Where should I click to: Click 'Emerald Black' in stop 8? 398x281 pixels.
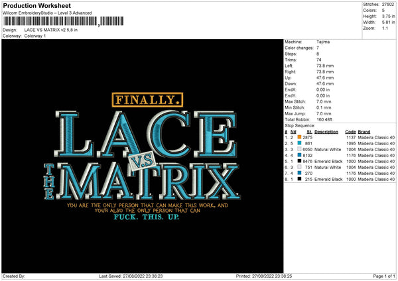pos(328,180)
